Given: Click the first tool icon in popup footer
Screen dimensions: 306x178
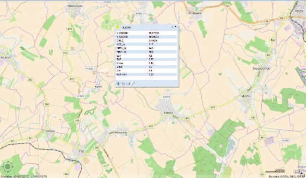Looking at the screenshot, I should click(x=117, y=84).
